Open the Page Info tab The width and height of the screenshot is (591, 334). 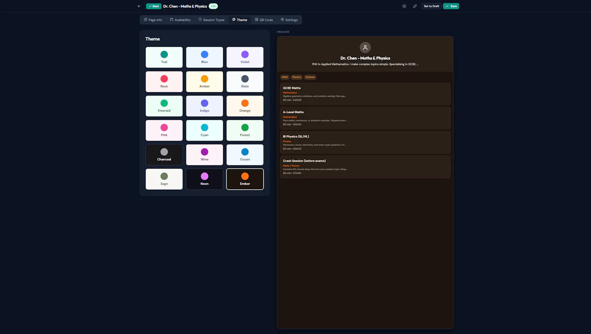153,20
